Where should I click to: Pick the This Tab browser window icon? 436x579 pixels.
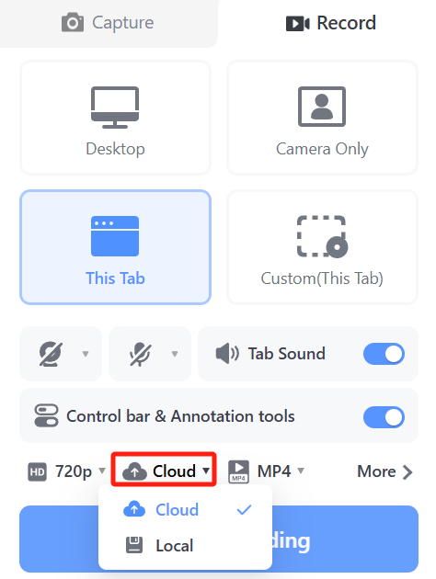[115, 236]
